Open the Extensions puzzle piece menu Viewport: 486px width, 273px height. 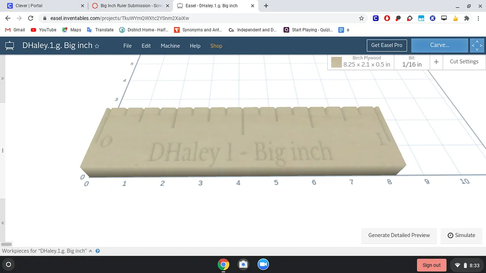click(x=467, y=18)
